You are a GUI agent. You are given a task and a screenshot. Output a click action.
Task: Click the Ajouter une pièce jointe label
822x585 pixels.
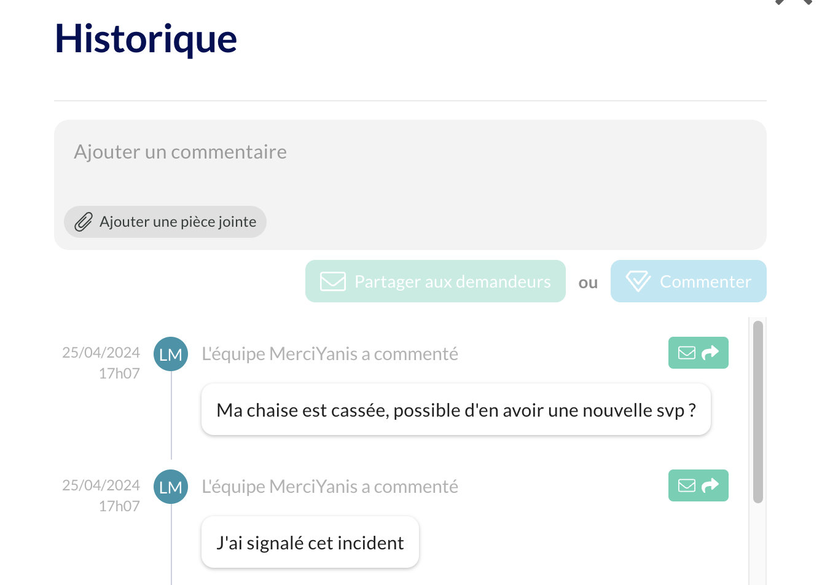[178, 222]
